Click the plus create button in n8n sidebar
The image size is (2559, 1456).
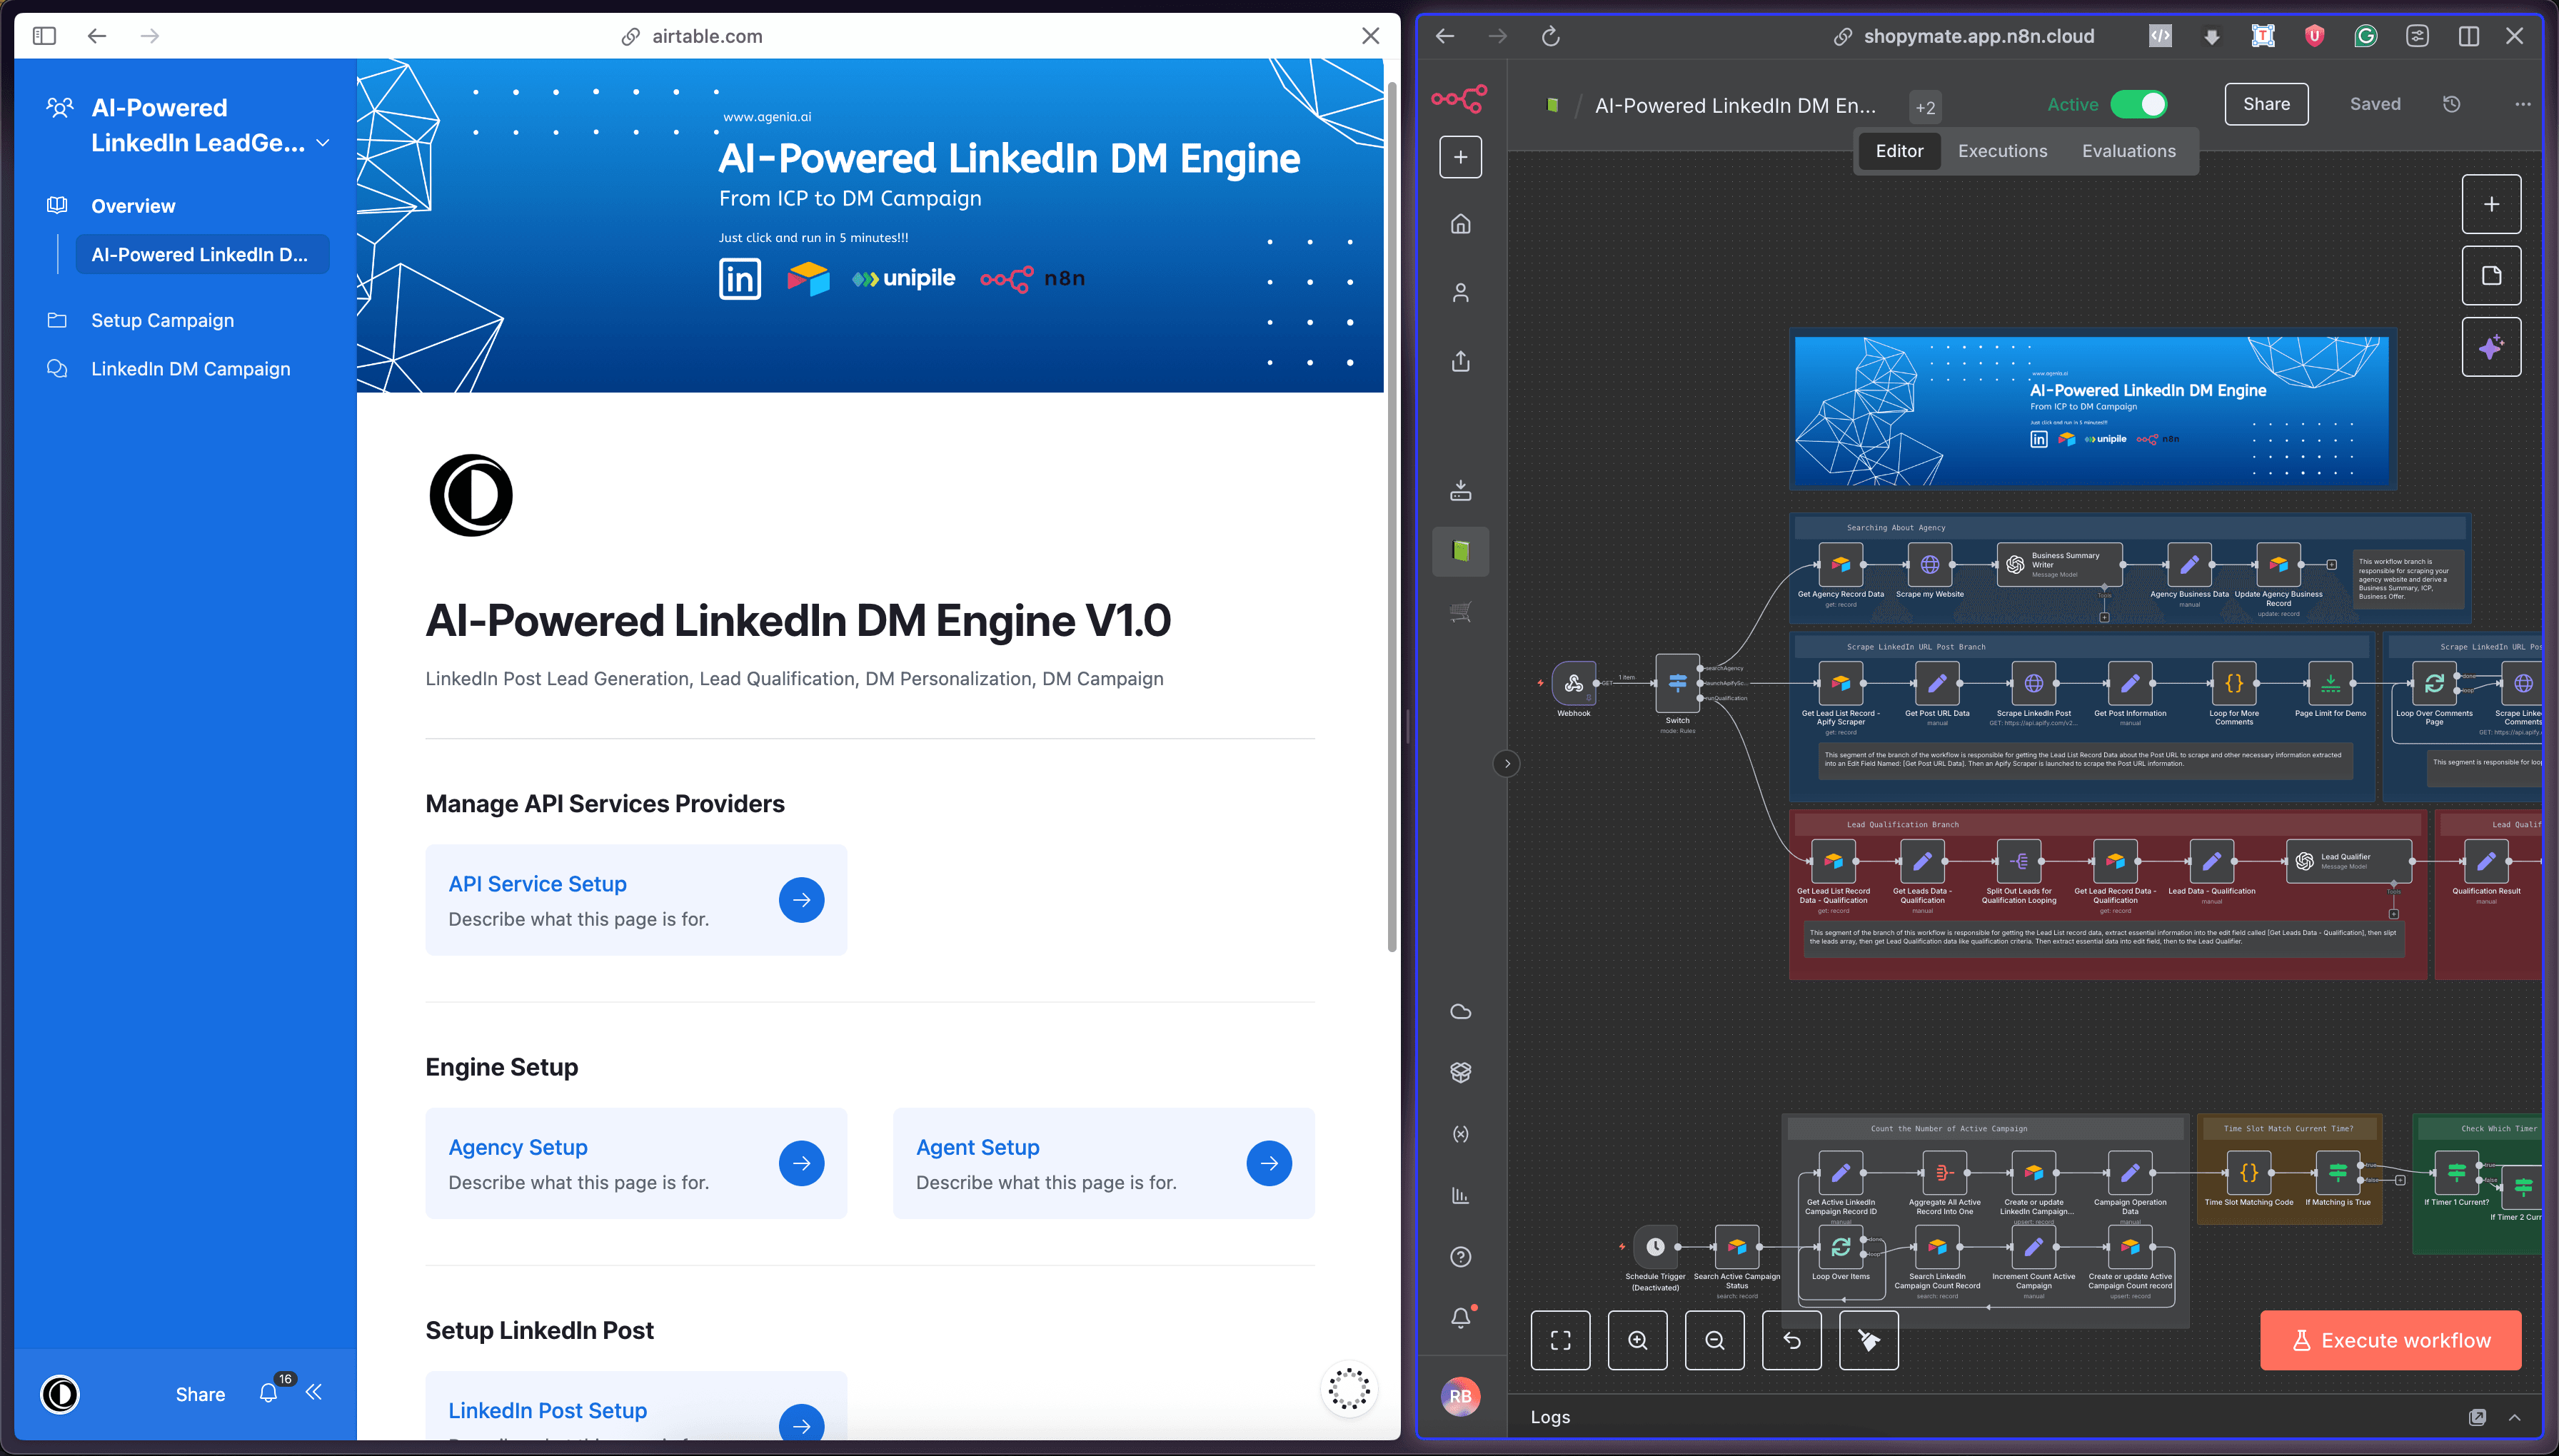tap(1461, 157)
